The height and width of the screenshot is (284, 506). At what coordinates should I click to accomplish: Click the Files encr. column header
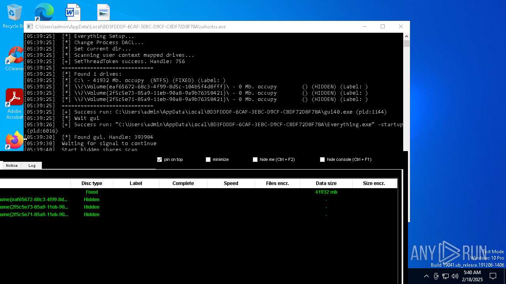[278, 183]
